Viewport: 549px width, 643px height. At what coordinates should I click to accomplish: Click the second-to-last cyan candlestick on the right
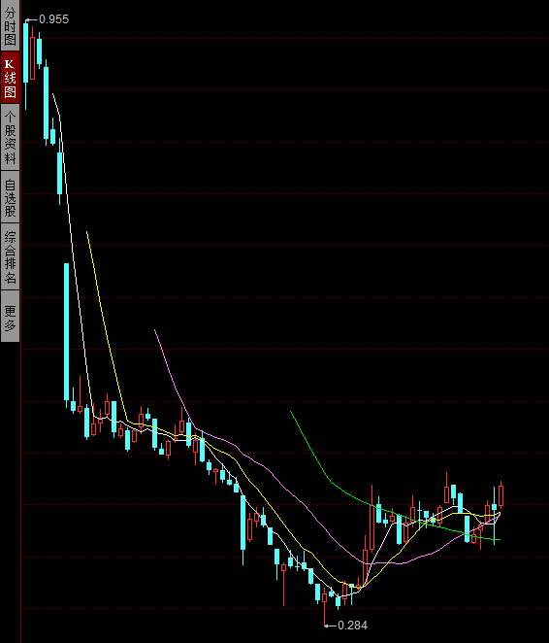pos(468,529)
